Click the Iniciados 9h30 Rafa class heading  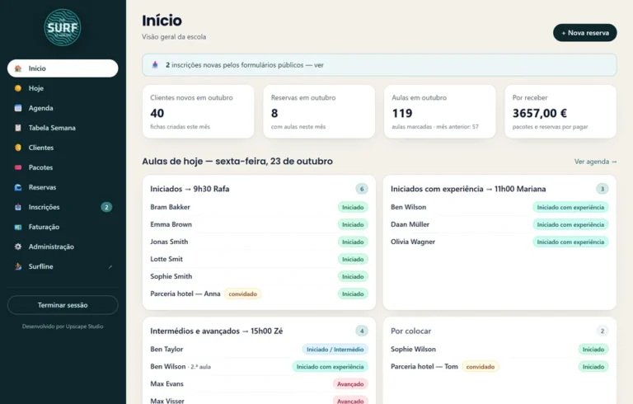(x=190, y=189)
